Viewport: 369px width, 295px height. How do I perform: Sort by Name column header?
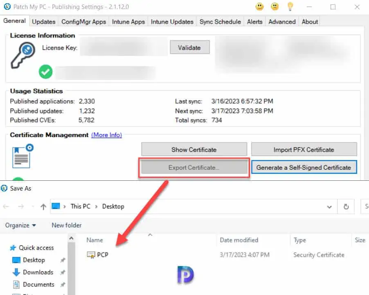click(x=94, y=240)
